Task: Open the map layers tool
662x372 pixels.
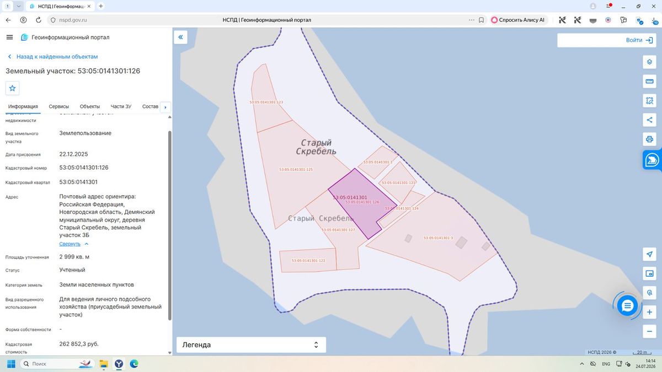Action: [x=649, y=62]
